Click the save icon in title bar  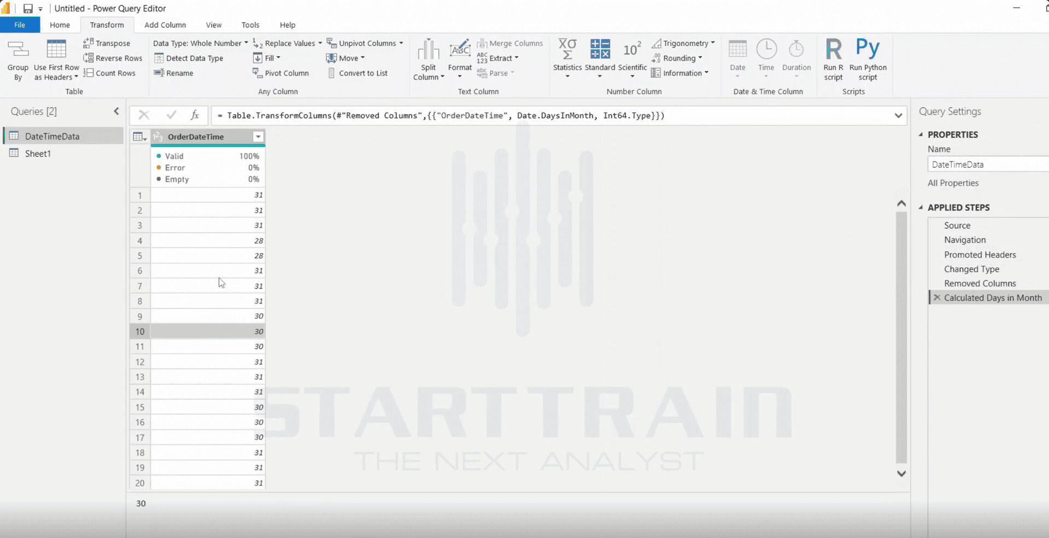(28, 8)
